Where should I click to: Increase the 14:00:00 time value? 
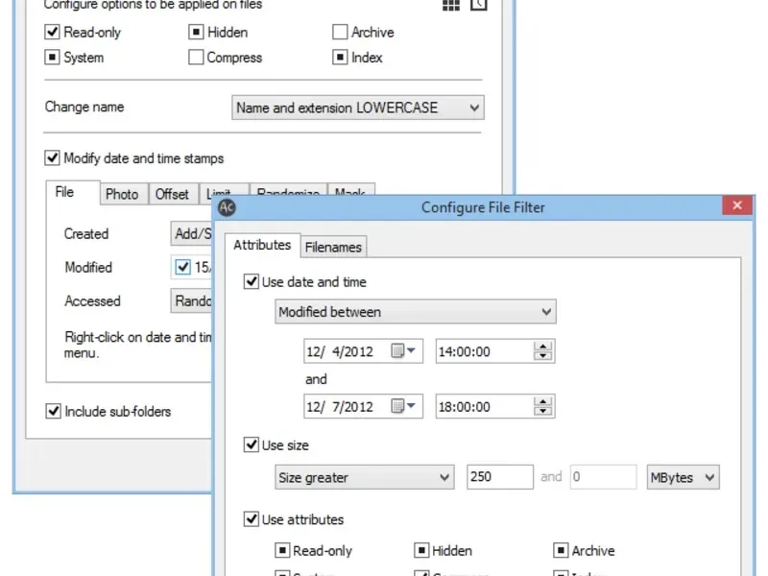542,346
